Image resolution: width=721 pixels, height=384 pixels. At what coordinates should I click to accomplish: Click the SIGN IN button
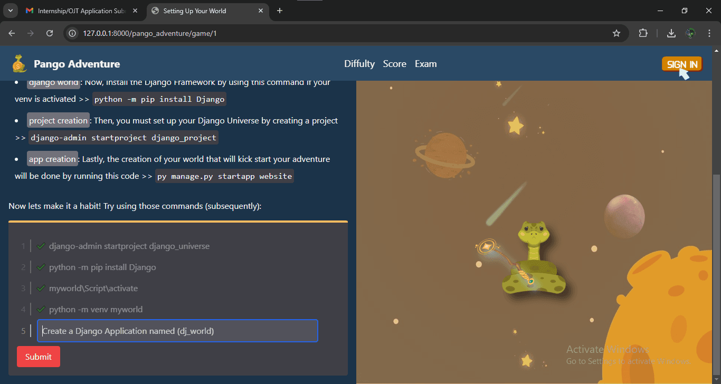(682, 64)
